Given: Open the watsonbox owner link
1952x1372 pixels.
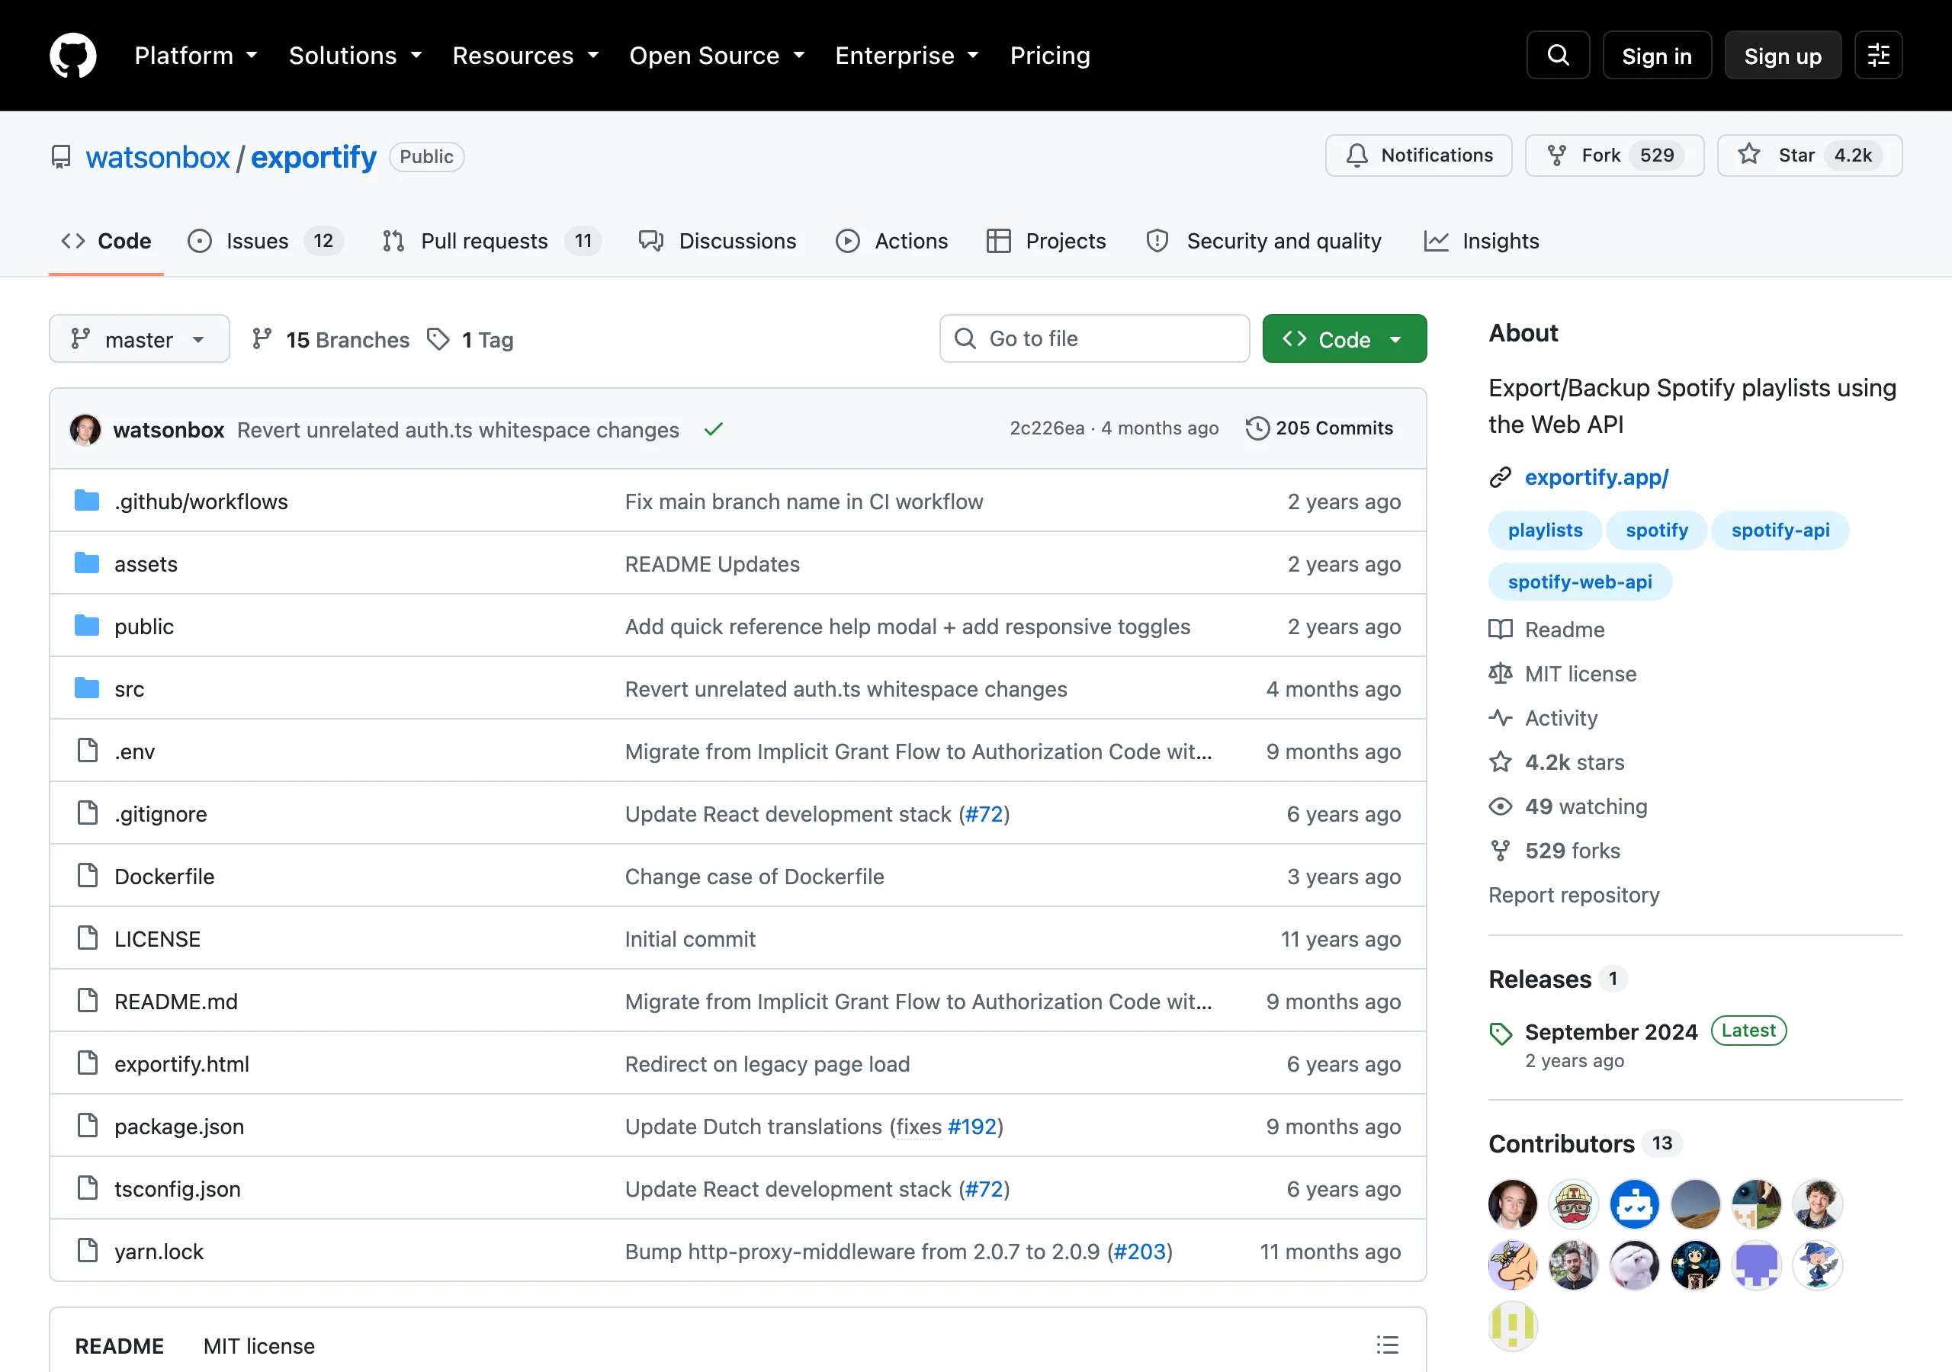Looking at the screenshot, I should pos(157,157).
